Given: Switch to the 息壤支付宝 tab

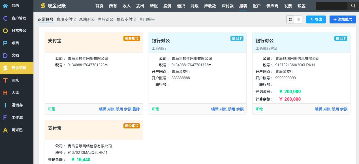Looking at the screenshot, I should [66, 19].
